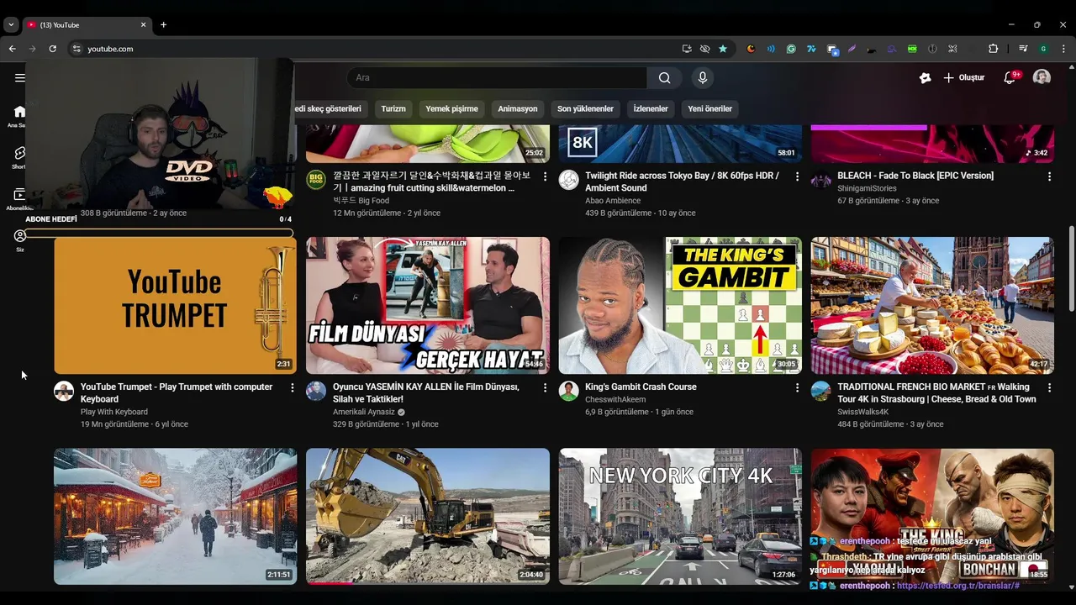The width and height of the screenshot is (1076, 605).
Task: Open ChesswithAkeem channel avatar
Action: tap(569, 391)
